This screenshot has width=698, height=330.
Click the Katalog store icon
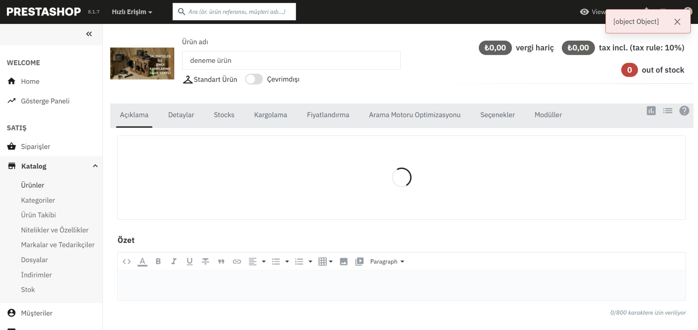click(x=12, y=166)
